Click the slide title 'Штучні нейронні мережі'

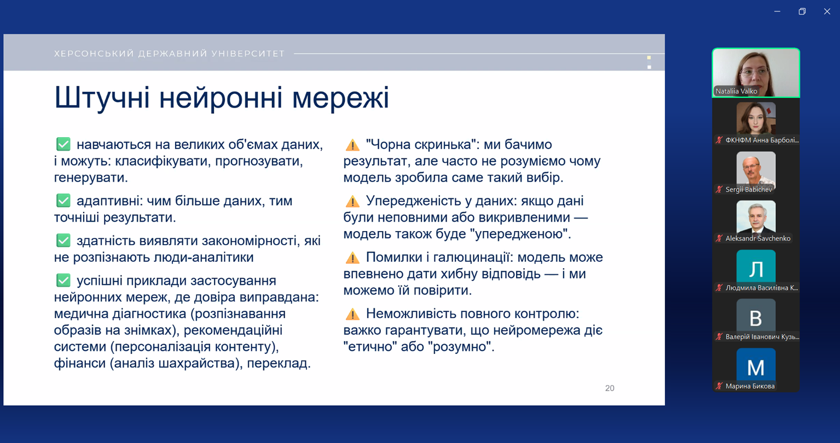[x=222, y=98]
